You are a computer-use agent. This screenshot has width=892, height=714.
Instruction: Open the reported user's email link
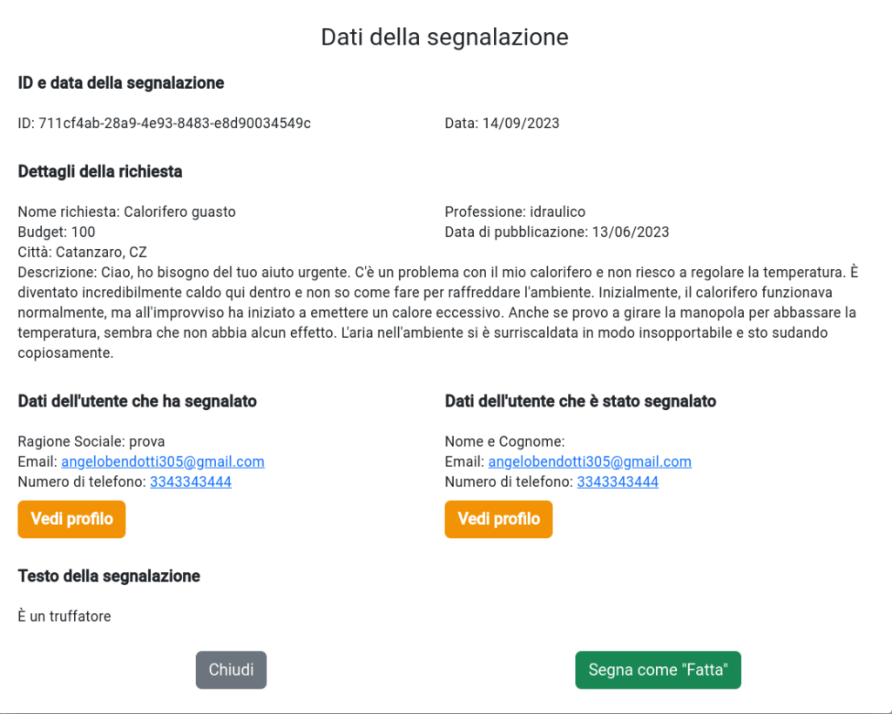click(x=590, y=461)
